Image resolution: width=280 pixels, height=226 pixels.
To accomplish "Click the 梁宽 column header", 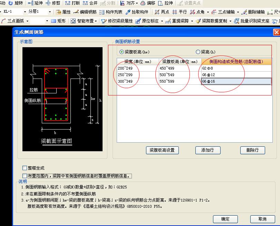I will pyautogui.click(x=138, y=62).
